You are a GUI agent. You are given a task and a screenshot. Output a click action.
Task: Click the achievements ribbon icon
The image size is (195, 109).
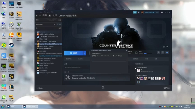[x=136, y=53]
